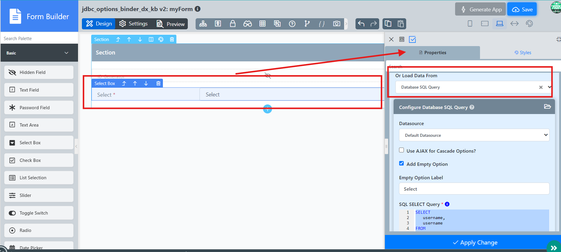This screenshot has width=561, height=252.
Task: Click the Empty Option Label input field
Action: [x=474, y=189]
